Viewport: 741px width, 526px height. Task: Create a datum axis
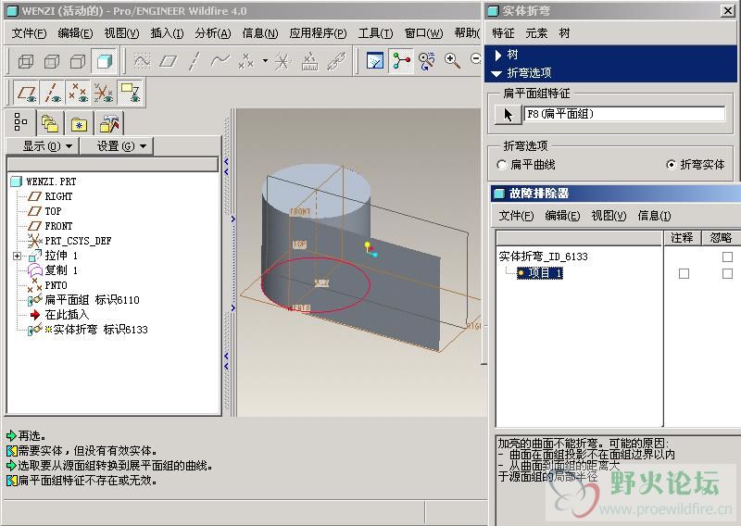(x=195, y=61)
